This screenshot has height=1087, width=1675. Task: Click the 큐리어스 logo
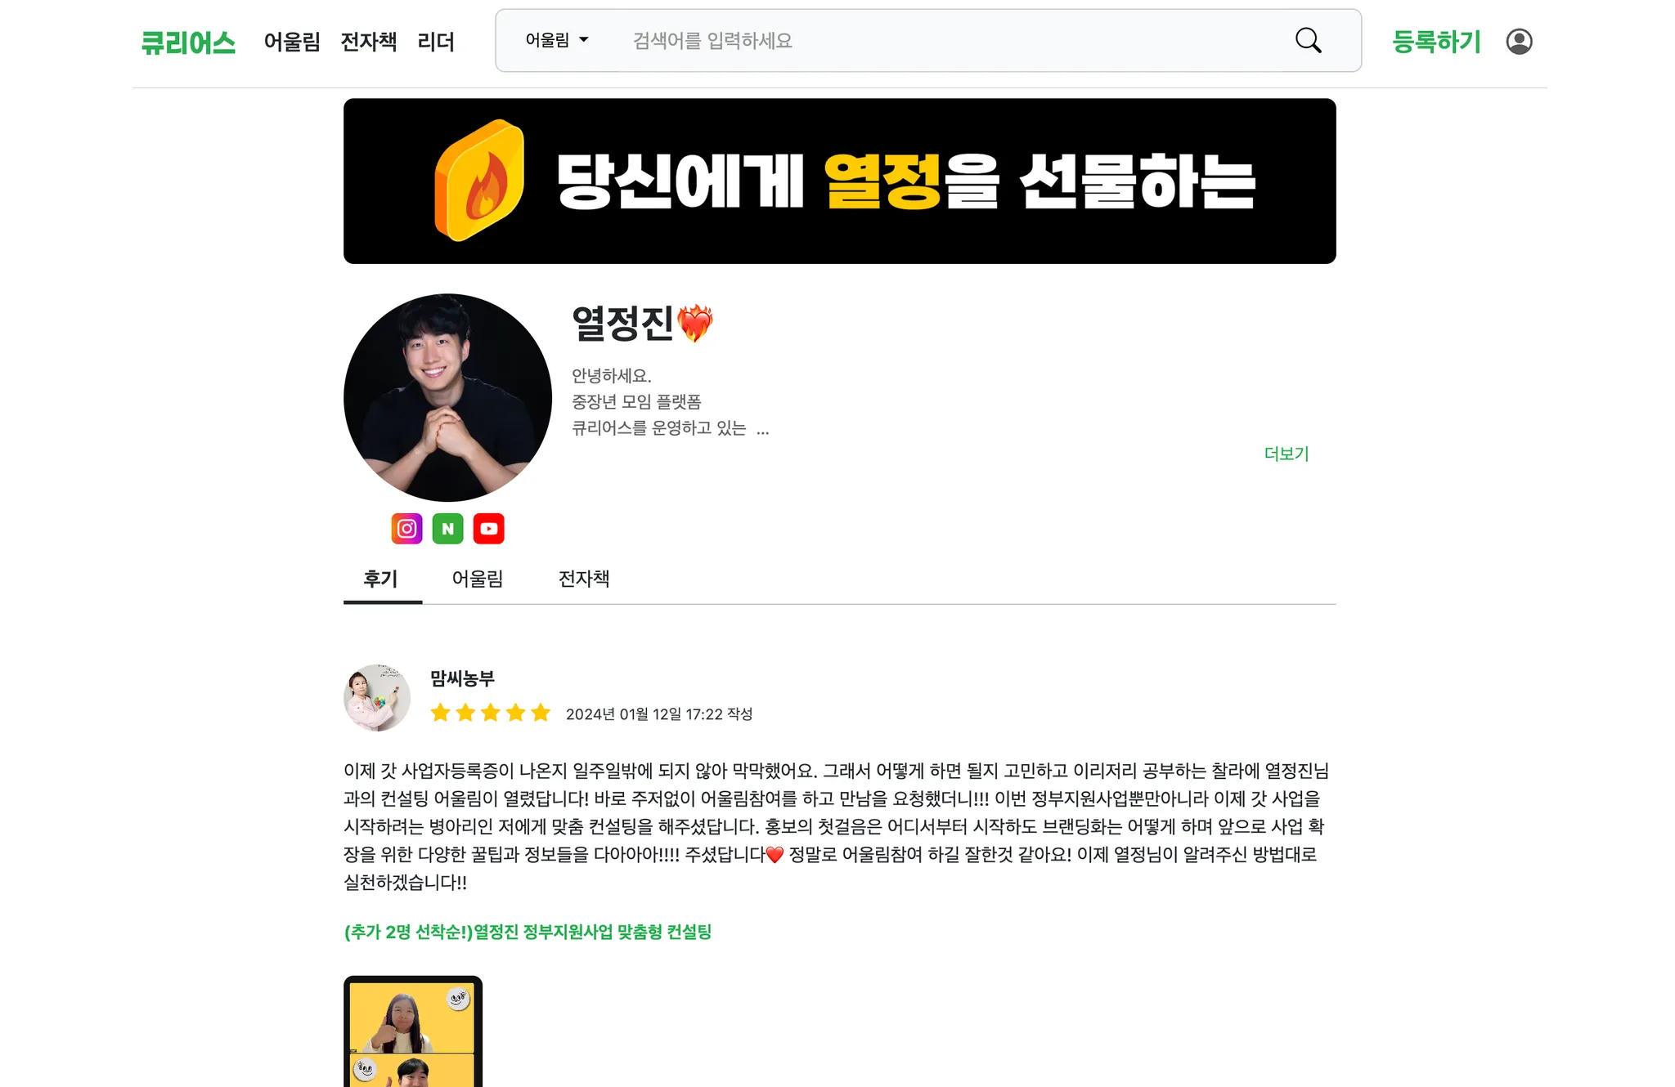click(188, 42)
